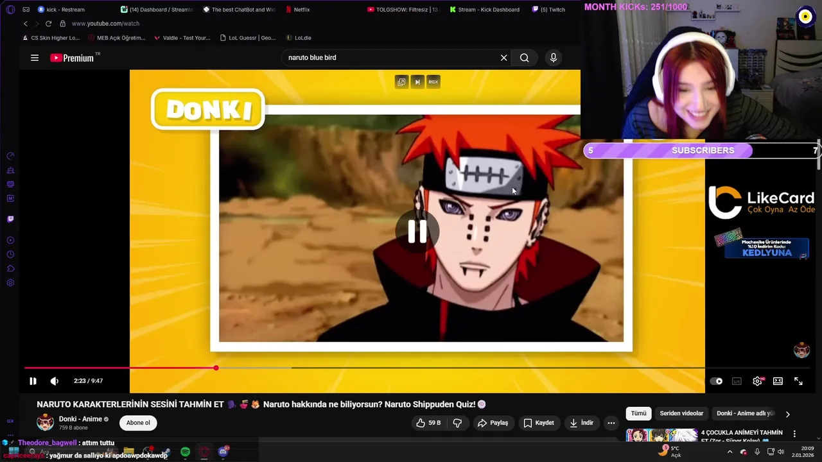Open Extensions cube sidebar icon
This screenshot has width=822, height=462.
(x=10, y=269)
